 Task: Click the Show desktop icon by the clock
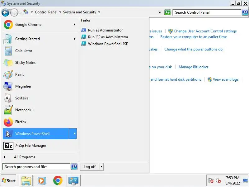[245, 181]
